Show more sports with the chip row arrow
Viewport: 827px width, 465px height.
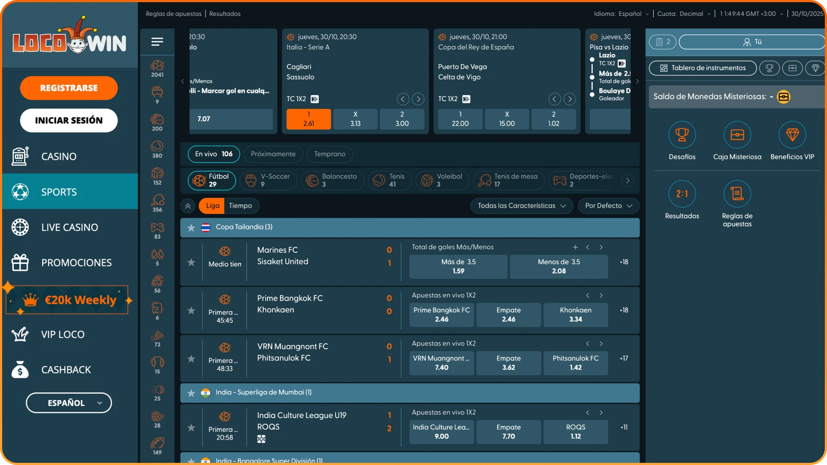click(x=628, y=180)
